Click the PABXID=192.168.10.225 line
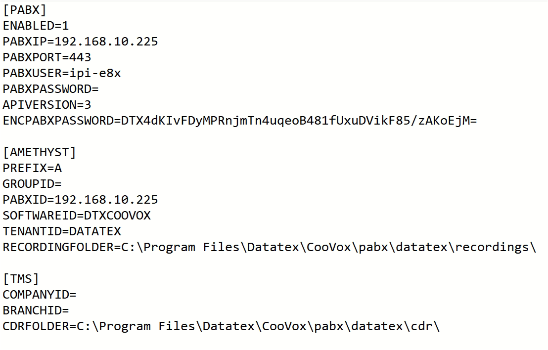This screenshot has width=548, height=350. coord(80,200)
